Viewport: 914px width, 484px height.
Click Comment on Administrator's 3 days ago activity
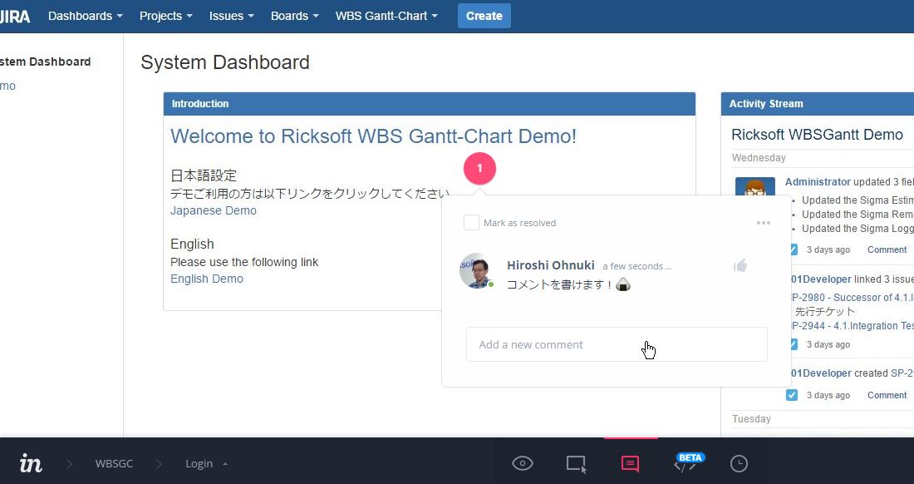tap(887, 249)
